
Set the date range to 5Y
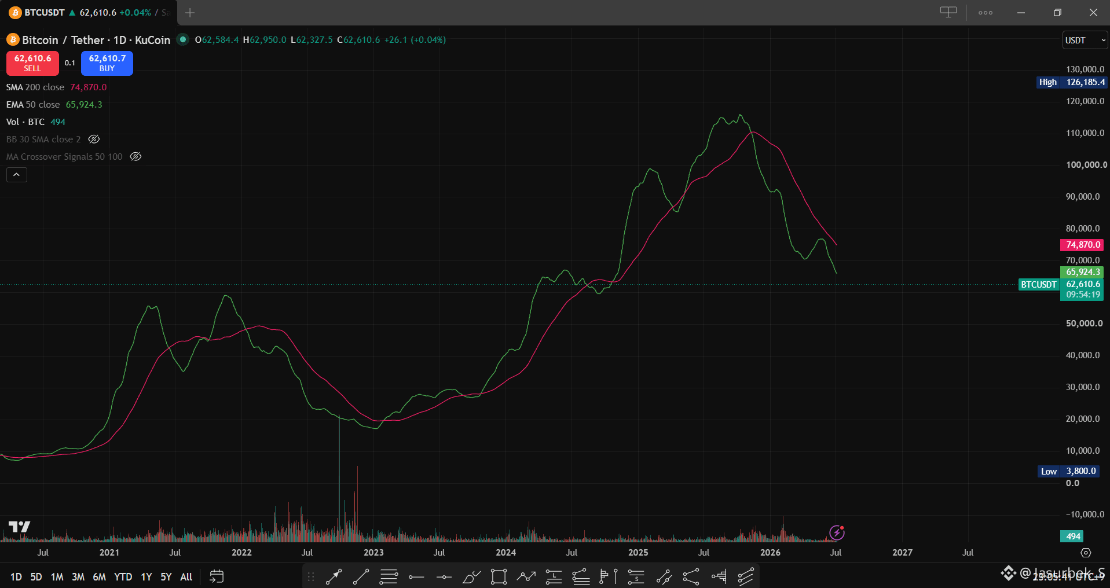[166, 576]
